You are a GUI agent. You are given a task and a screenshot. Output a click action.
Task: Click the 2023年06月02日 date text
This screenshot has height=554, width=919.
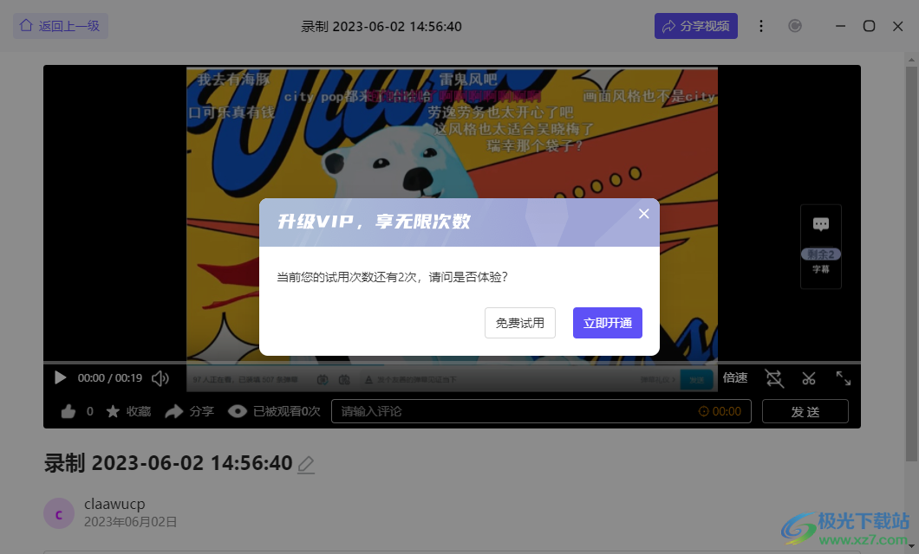[130, 521]
